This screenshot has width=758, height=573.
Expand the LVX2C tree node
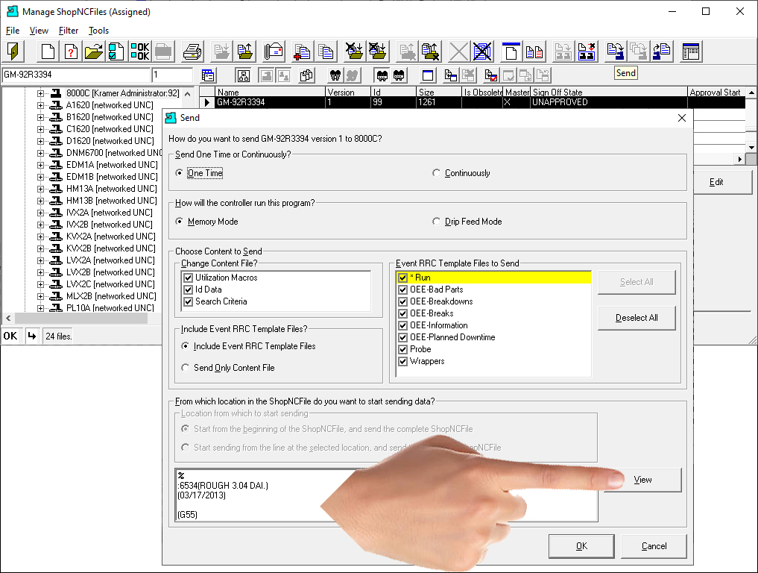click(40, 284)
